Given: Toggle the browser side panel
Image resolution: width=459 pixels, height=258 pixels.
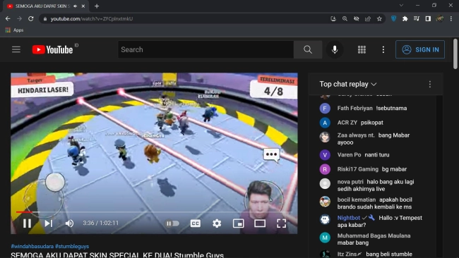Looking at the screenshot, I should coord(428,19).
